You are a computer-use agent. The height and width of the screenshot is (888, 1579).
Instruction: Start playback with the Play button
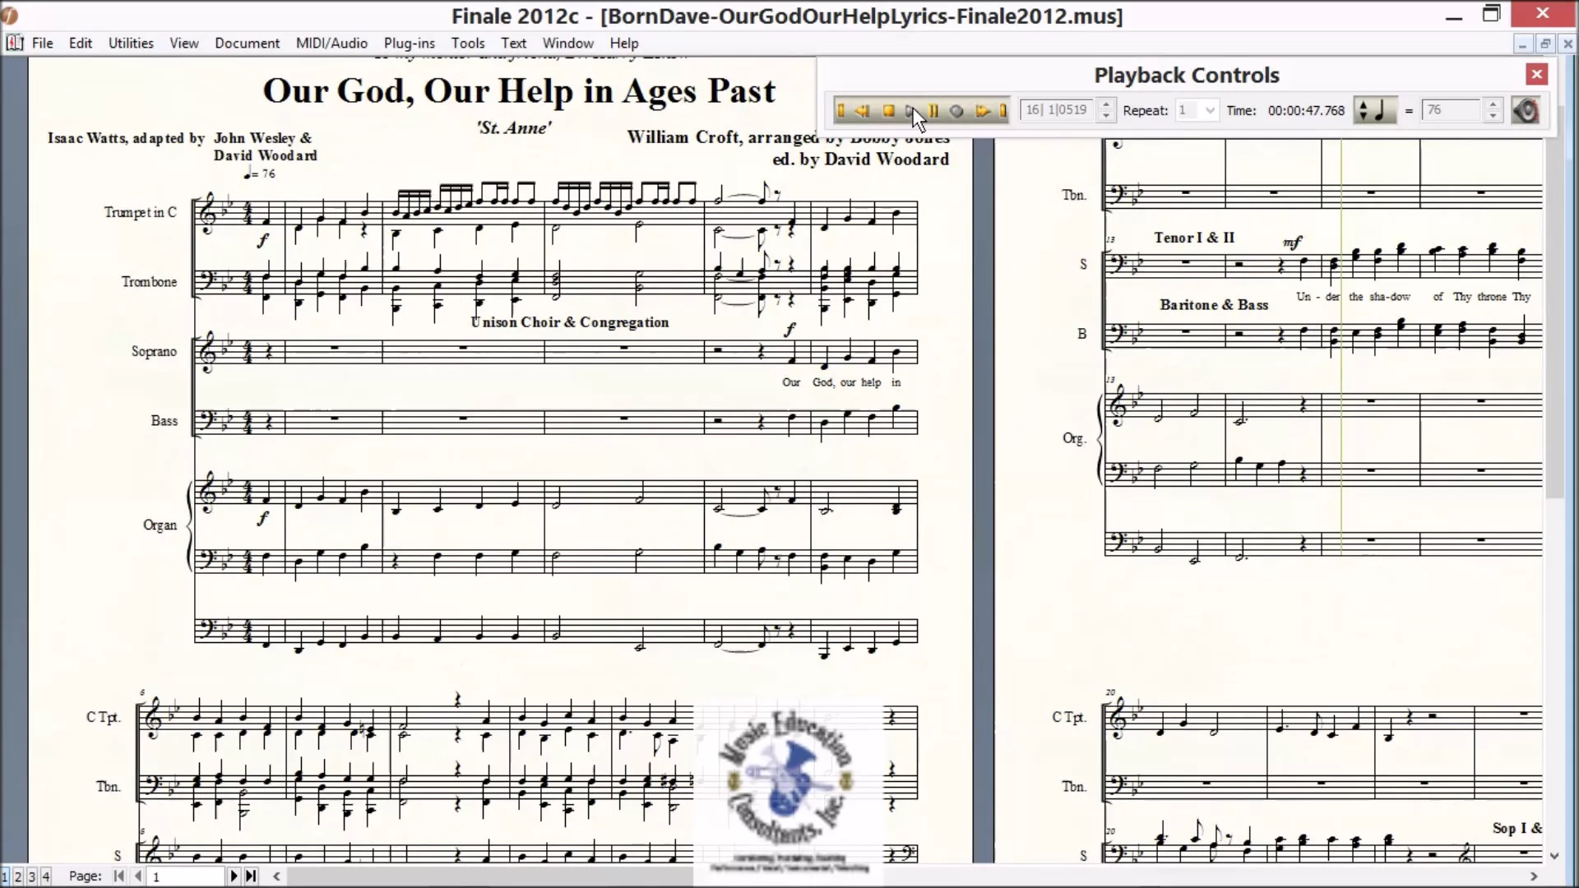[x=910, y=110]
